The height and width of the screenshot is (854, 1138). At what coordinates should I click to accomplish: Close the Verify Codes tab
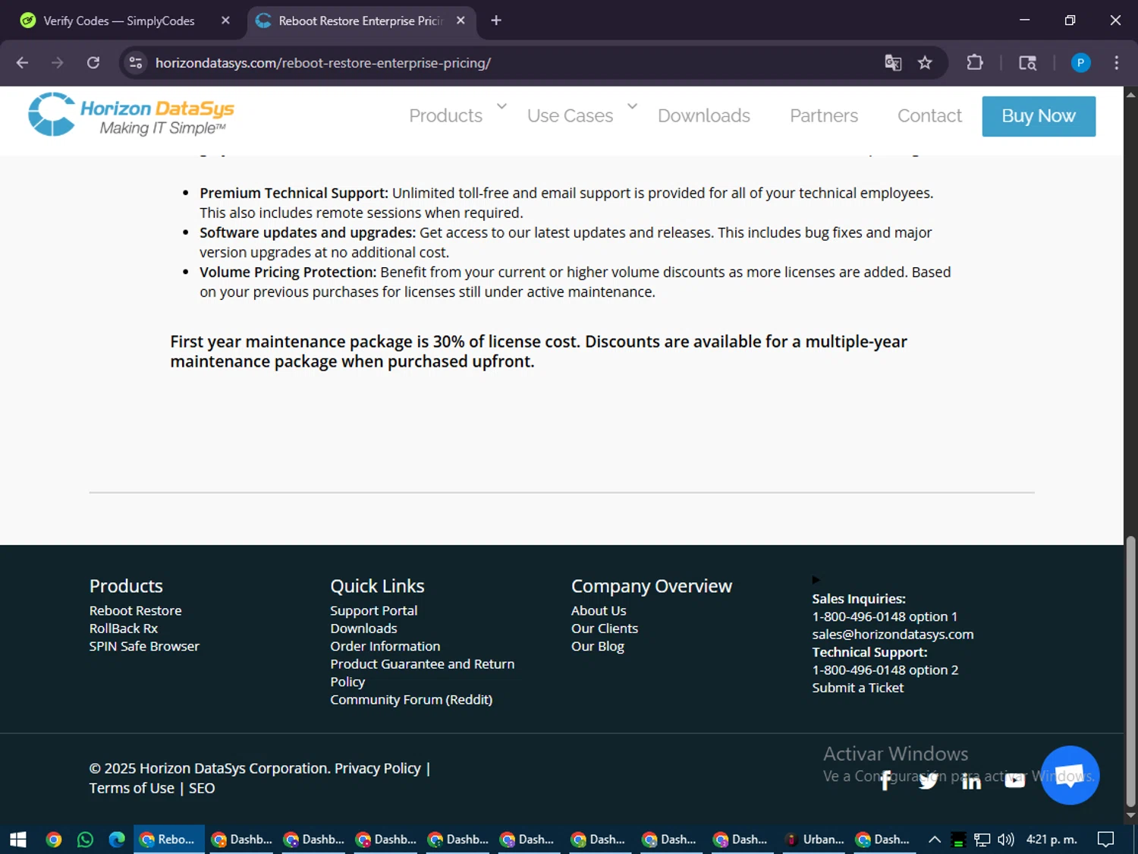point(225,21)
